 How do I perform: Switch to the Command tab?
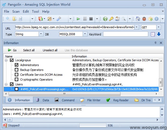(x=65, y=100)
